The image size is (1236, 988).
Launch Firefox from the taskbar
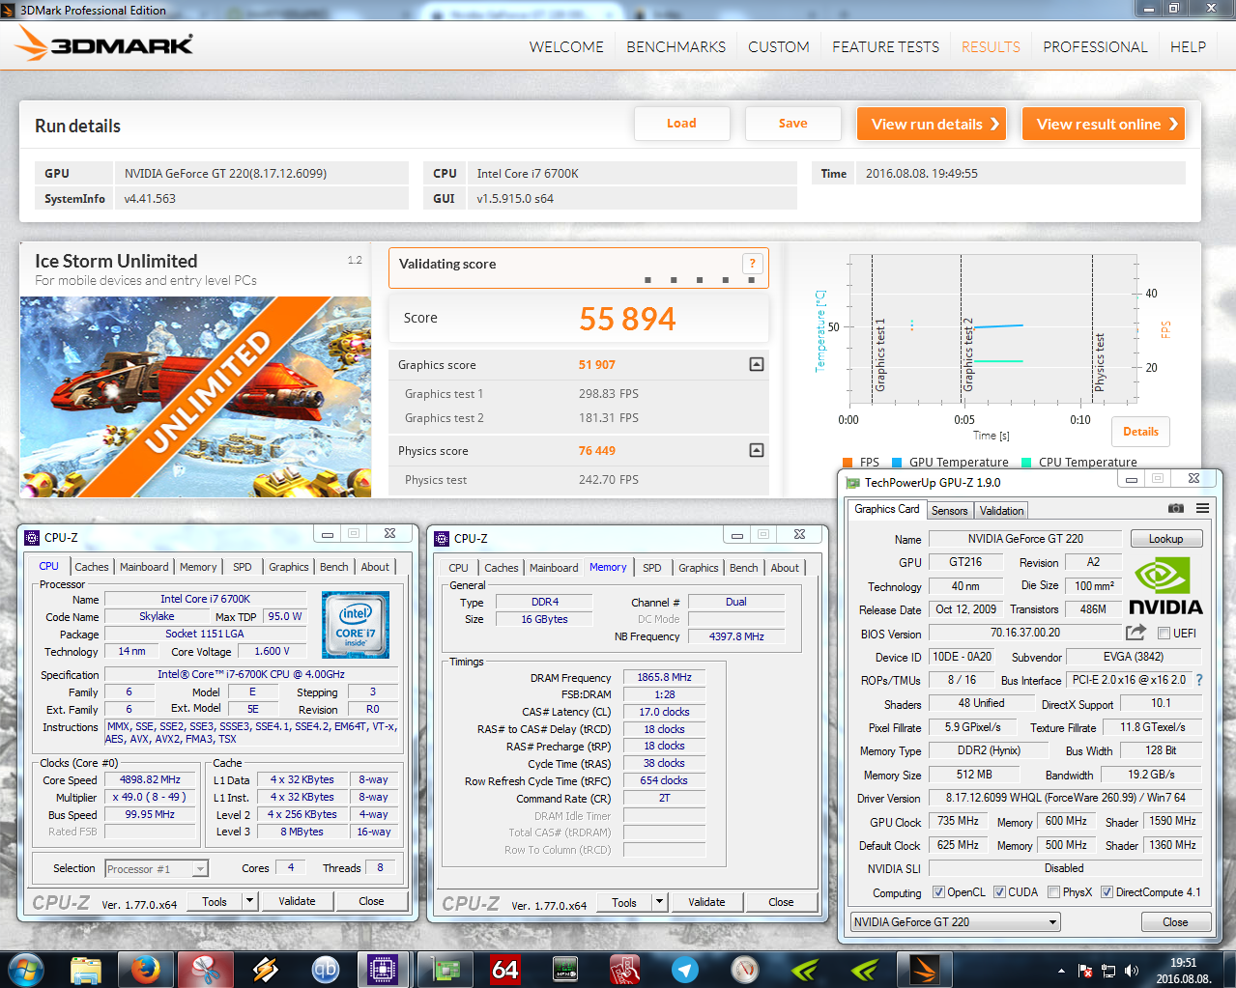146,969
